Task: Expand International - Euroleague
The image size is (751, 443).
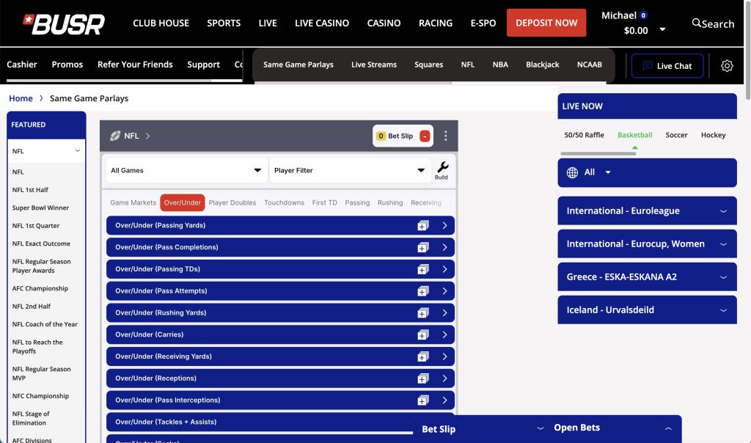Action: click(x=647, y=210)
